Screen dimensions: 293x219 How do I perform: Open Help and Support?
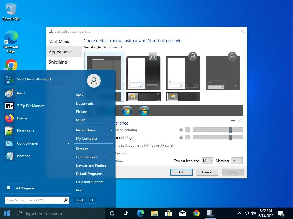coord(89,182)
